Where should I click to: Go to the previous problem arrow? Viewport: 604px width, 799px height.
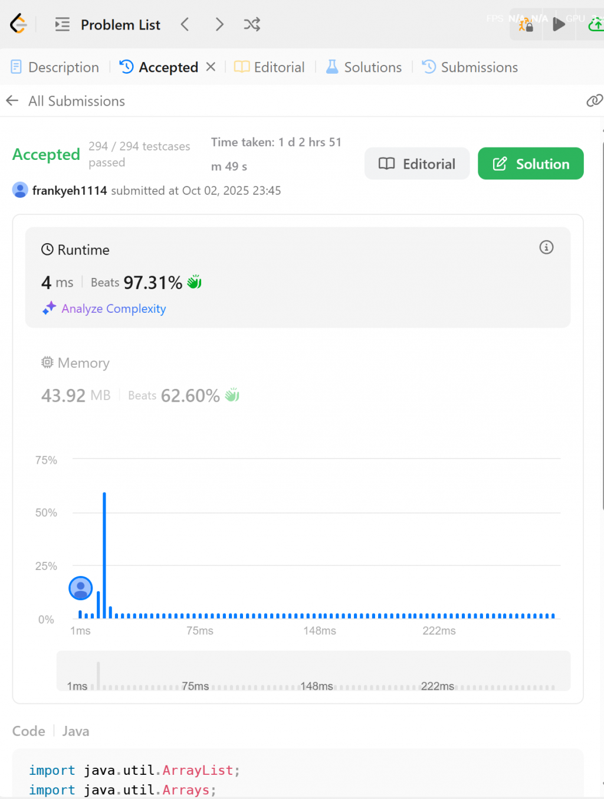185,24
